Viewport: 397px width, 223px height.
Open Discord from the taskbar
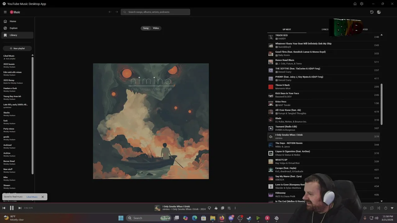click(231, 218)
